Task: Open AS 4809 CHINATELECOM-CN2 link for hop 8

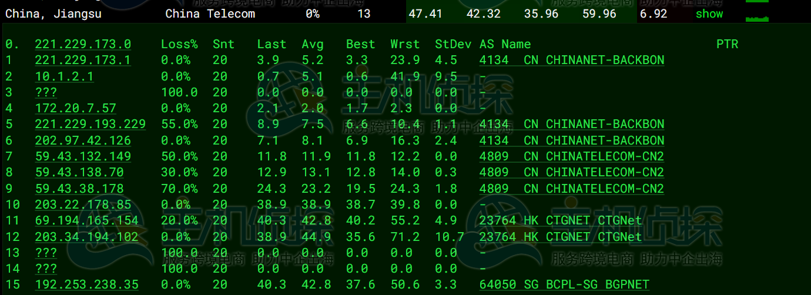Action: (572, 172)
